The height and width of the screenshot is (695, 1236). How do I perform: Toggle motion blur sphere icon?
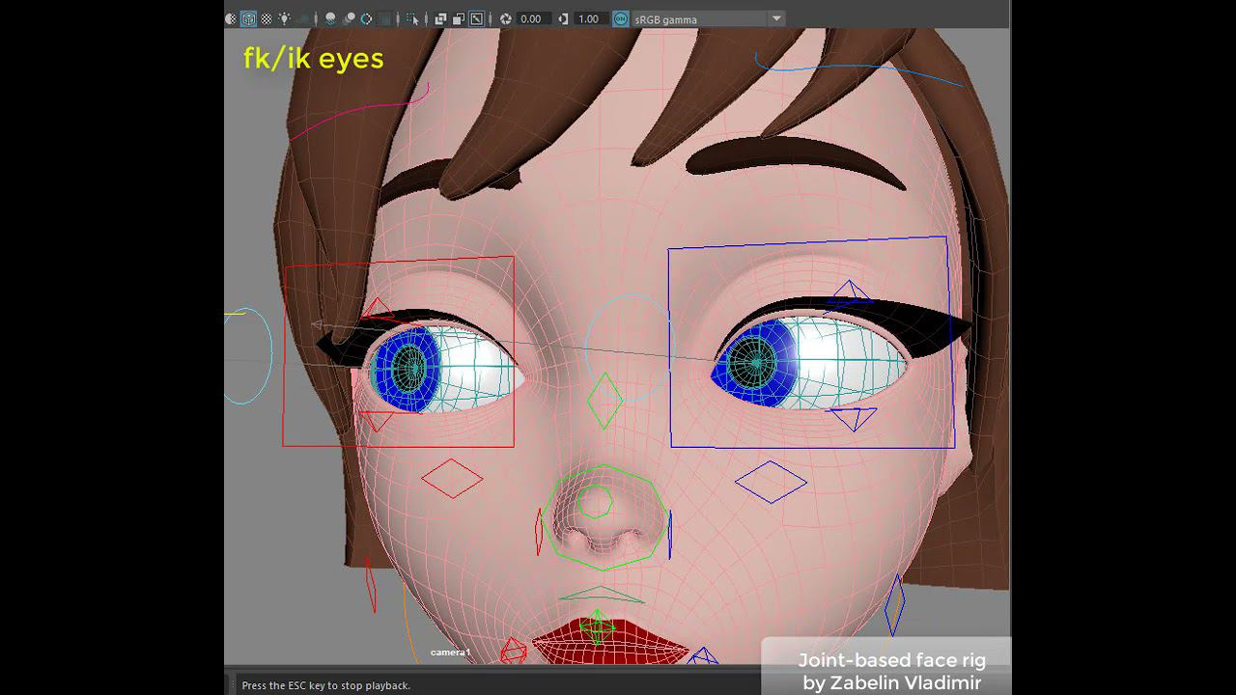(349, 18)
